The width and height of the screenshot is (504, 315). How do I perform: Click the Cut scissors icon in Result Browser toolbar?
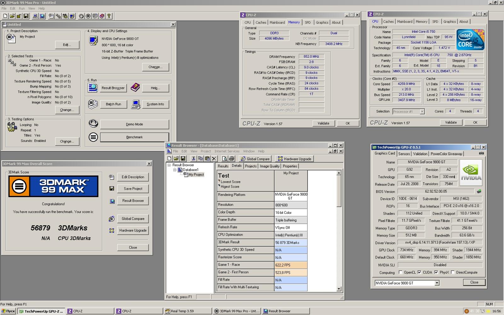[x=193, y=158]
